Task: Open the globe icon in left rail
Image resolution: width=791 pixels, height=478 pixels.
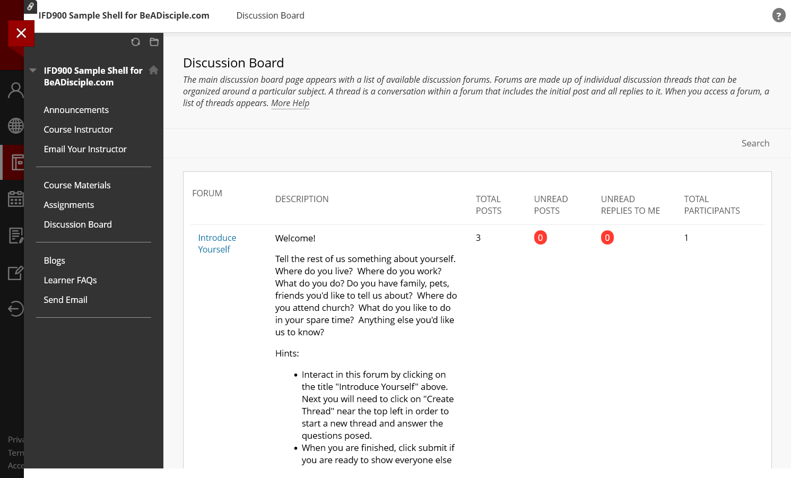Action: [16, 126]
